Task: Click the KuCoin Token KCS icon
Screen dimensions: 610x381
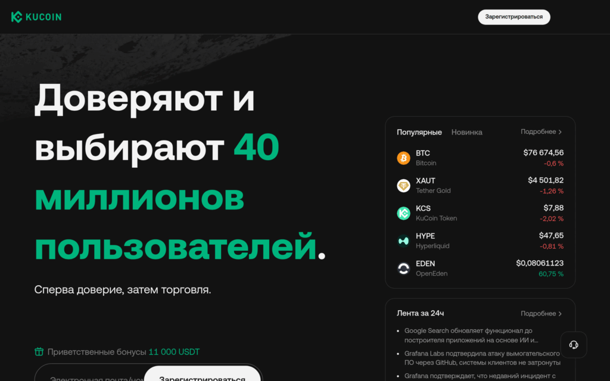Action: (x=403, y=213)
